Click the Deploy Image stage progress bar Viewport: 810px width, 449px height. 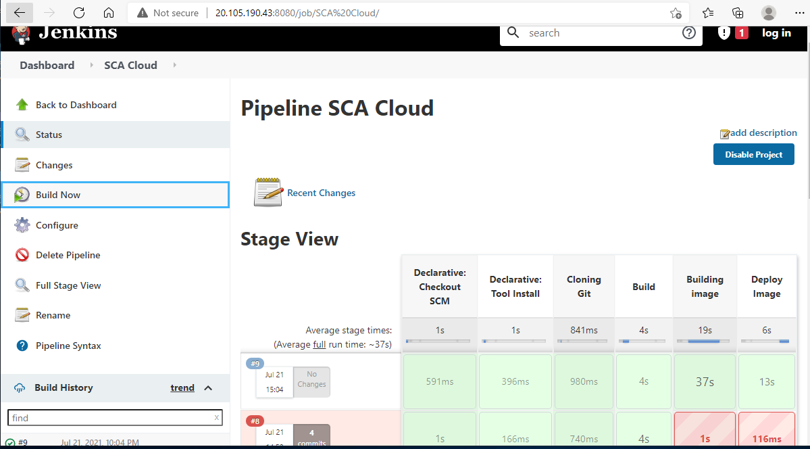tap(766, 341)
